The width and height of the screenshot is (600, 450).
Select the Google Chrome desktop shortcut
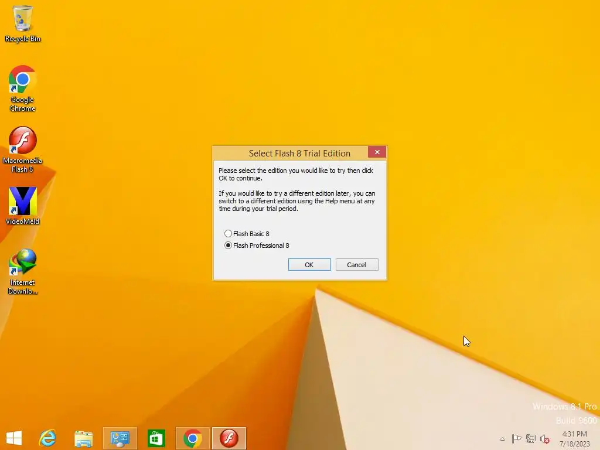(x=23, y=88)
